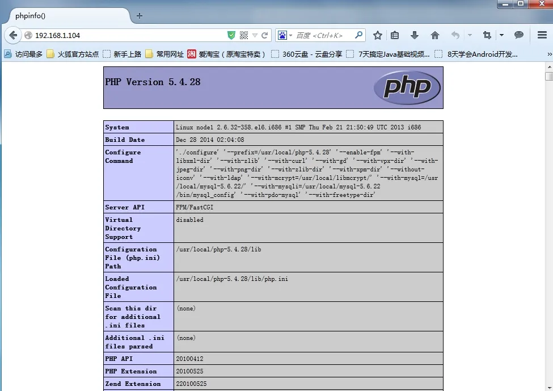The height and width of the screenshot is (391, 553).
Task: Go back with the back arrow button
Action: (x=13, y=35)
